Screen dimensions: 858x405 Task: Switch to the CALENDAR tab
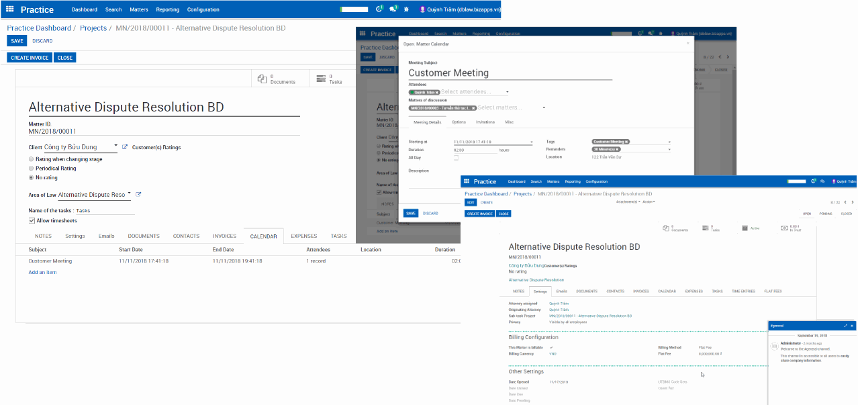(x=263, y=236)
